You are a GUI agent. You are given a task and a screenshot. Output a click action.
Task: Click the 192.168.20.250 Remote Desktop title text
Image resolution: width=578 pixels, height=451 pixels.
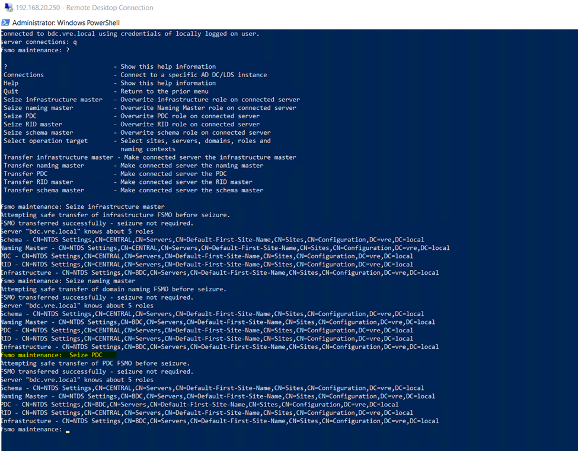pyautogui.click(x=85, y=8)
